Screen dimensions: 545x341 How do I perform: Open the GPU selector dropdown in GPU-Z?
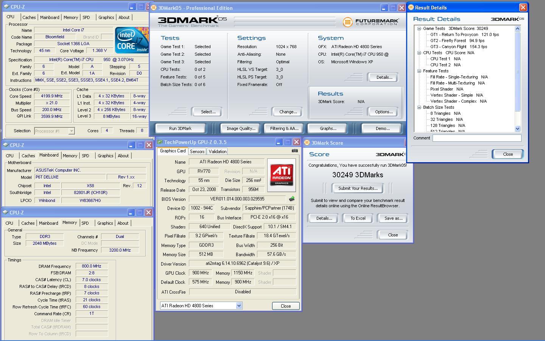pos(239,306)
